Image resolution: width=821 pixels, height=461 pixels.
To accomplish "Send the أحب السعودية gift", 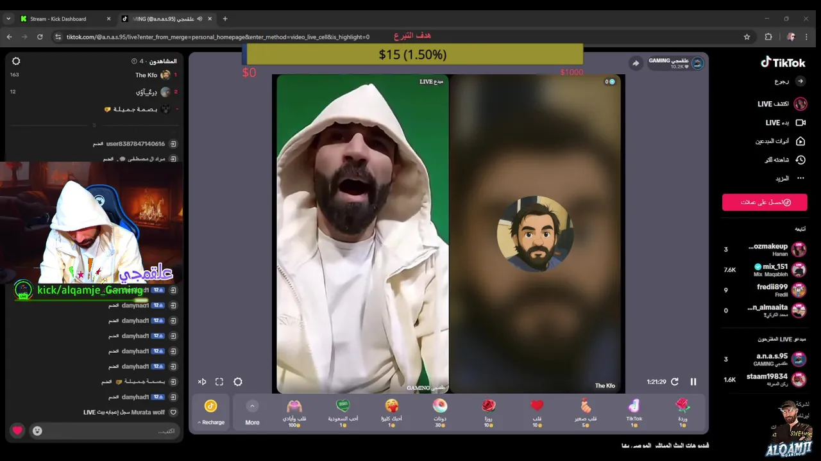I will click(343, 413).
